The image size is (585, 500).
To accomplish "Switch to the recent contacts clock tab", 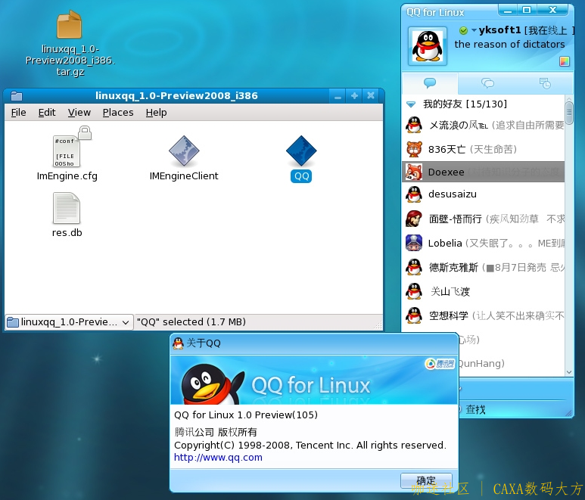I will point(545,82).
